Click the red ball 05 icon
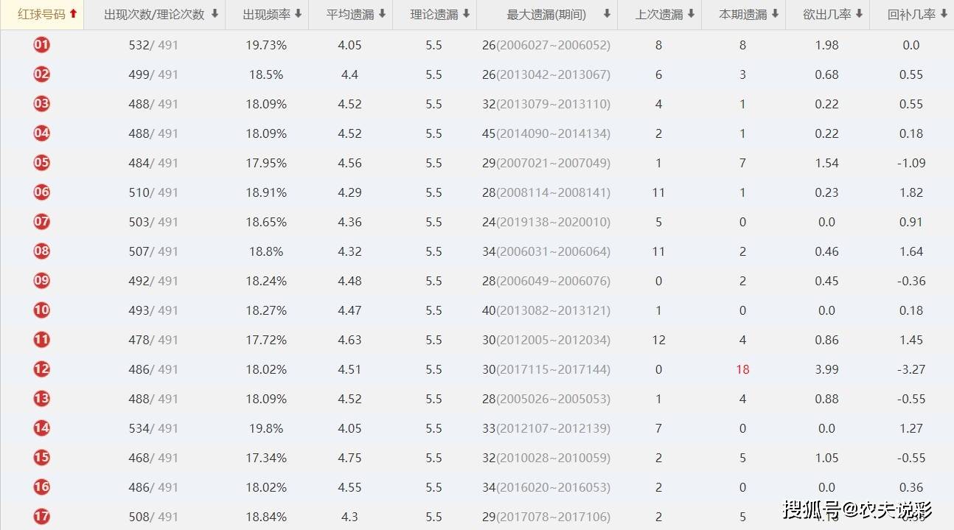 41,163
